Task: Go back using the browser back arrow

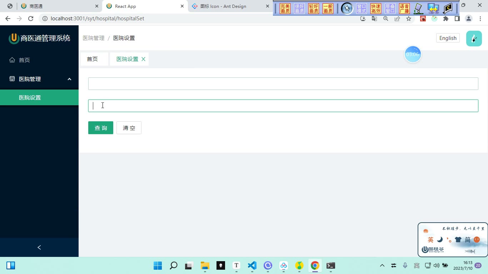Action: 8,19
